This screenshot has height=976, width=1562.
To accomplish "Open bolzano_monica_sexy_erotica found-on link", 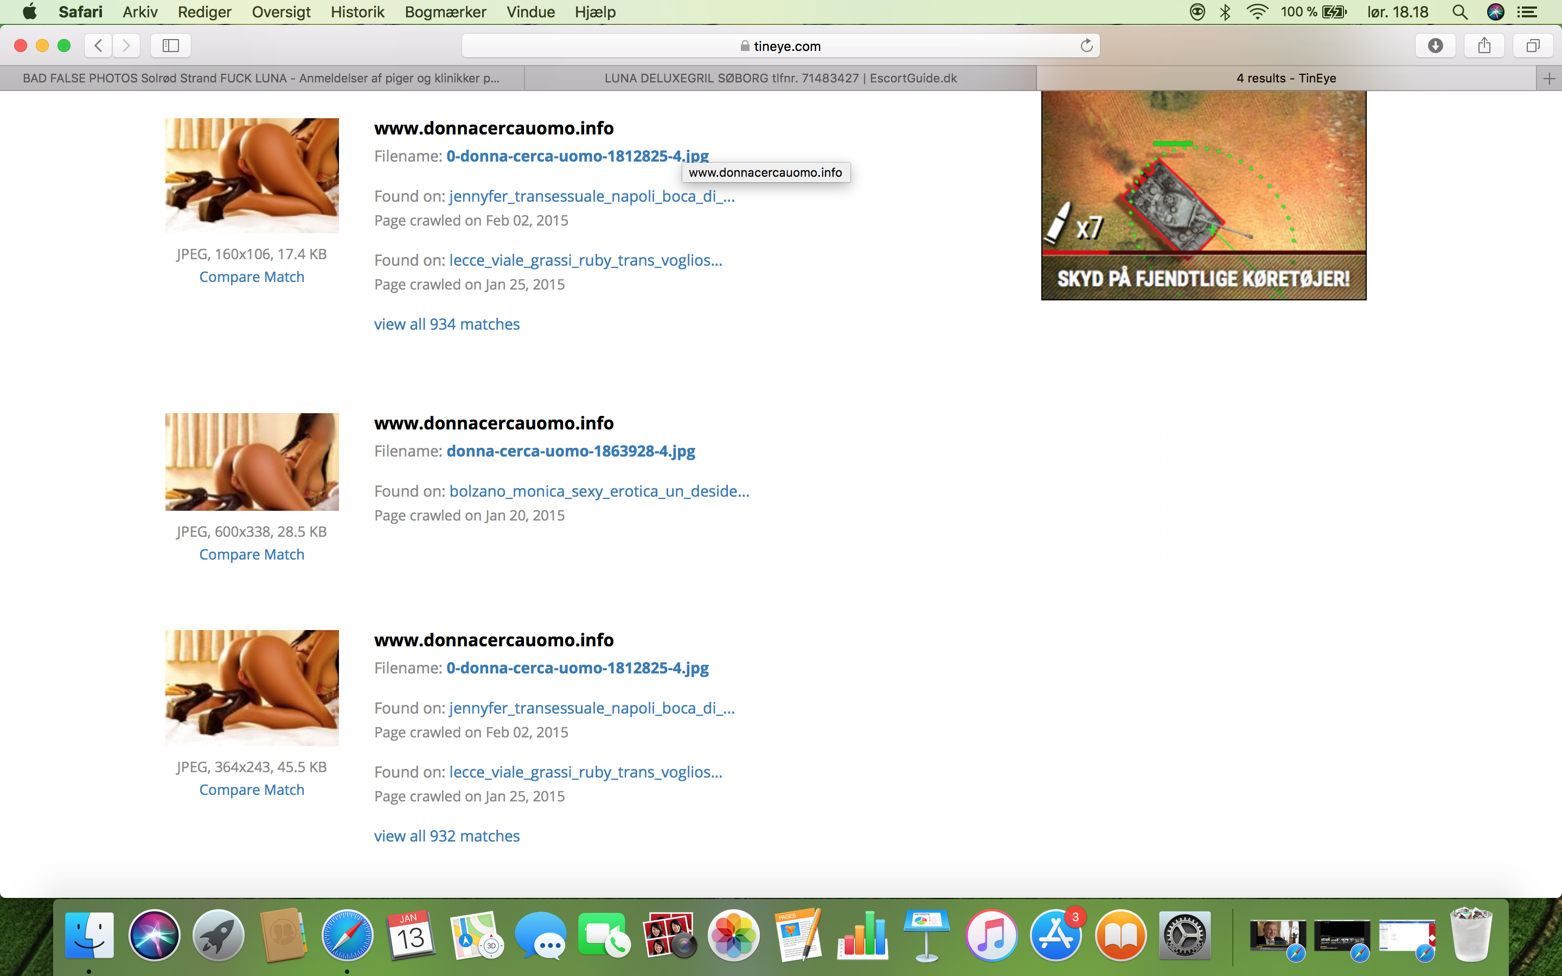I will tap(599, 491).
